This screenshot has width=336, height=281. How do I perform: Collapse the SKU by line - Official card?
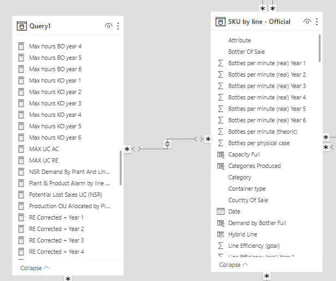pyautogui.click(x=234, y=265)
